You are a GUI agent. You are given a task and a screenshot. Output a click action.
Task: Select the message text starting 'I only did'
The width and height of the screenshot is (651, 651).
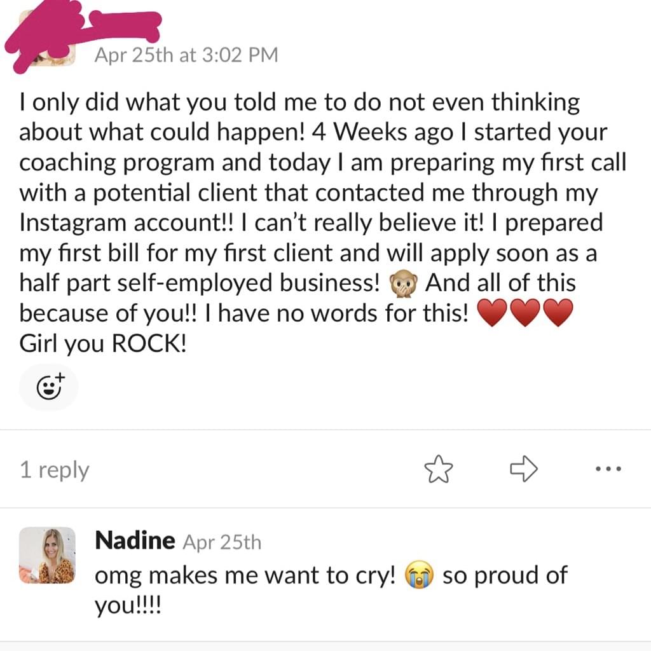[322, 223]
